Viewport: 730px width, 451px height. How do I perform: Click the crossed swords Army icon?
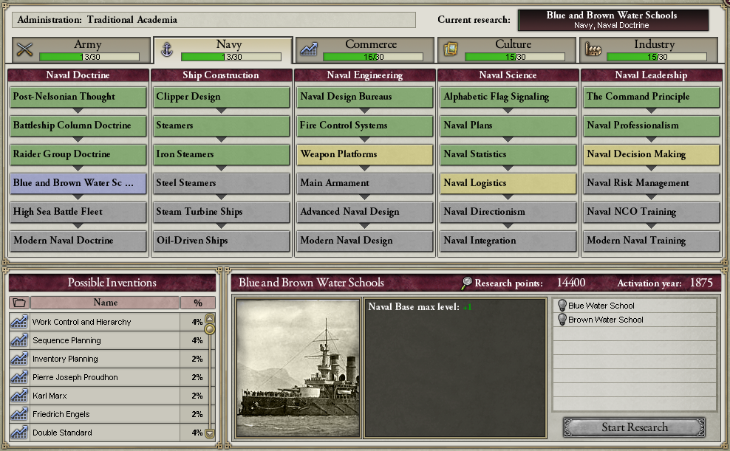coord(24,49)
